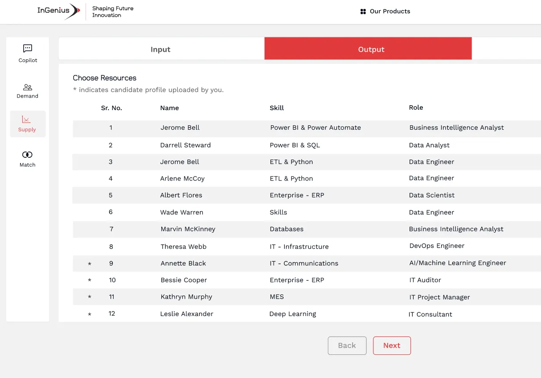Select Arlene McCoy name
Viewport: 541px width, 378px height.
[182, 178]
